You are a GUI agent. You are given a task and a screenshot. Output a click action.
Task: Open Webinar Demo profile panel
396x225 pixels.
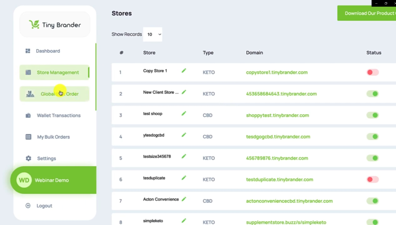(53, 180)
